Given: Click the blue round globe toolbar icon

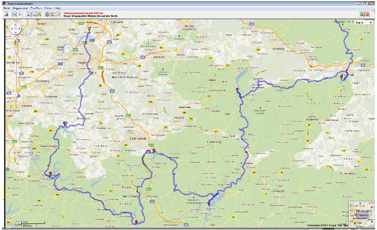Looking at the screenshot, I should pos(48,15).
